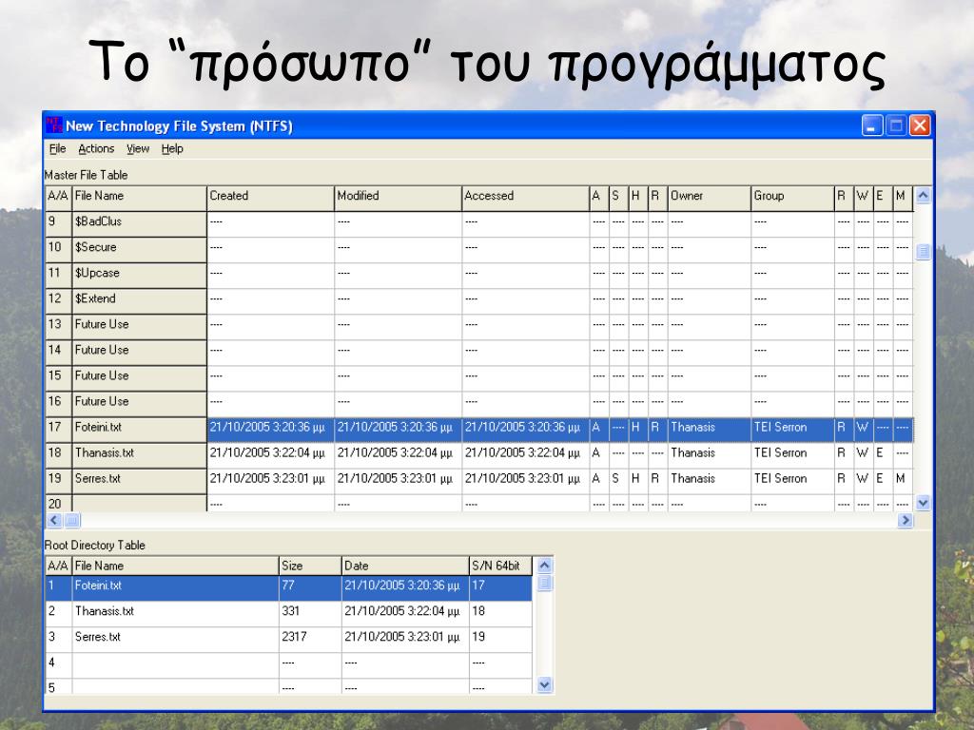Close the NTFS window
974x730 pixels.
(x=920, y=125)
